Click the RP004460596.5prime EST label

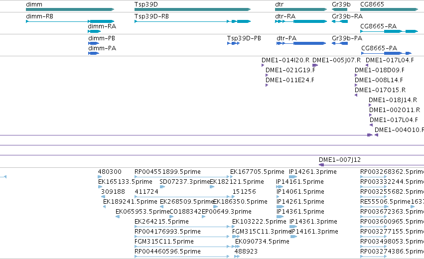click(167, 252)
